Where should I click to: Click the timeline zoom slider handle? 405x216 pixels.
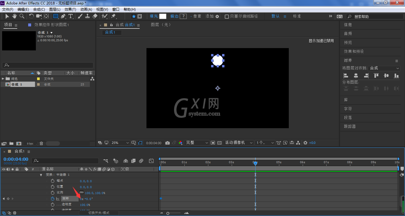[x=168, y=213]
